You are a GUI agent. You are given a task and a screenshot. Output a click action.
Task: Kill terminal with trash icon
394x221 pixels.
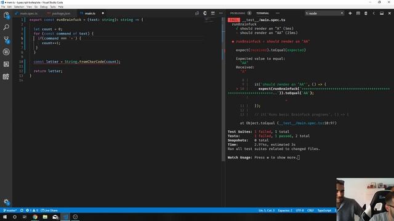(x=366, y=14)
